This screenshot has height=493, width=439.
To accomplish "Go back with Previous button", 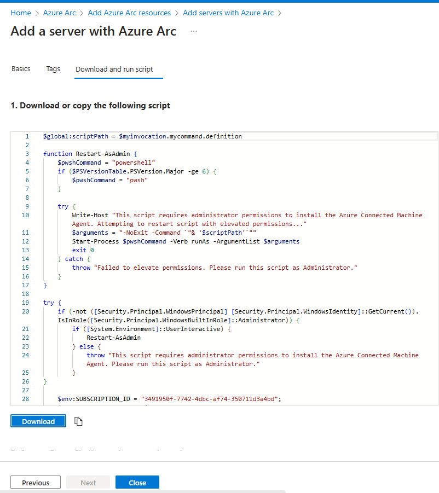I will click(36, 483).
